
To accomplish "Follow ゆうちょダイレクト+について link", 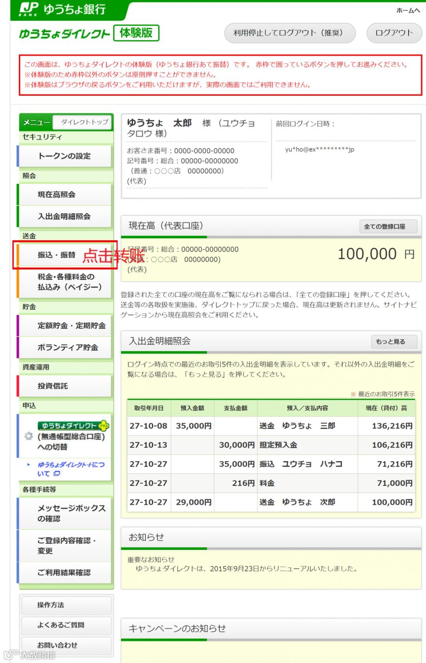I will pos(71,469).
